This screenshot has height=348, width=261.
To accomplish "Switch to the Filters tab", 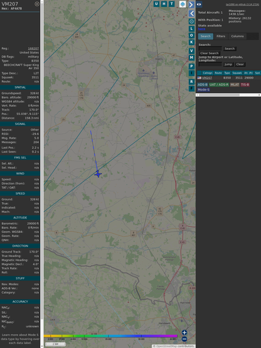I will (221, 36).
